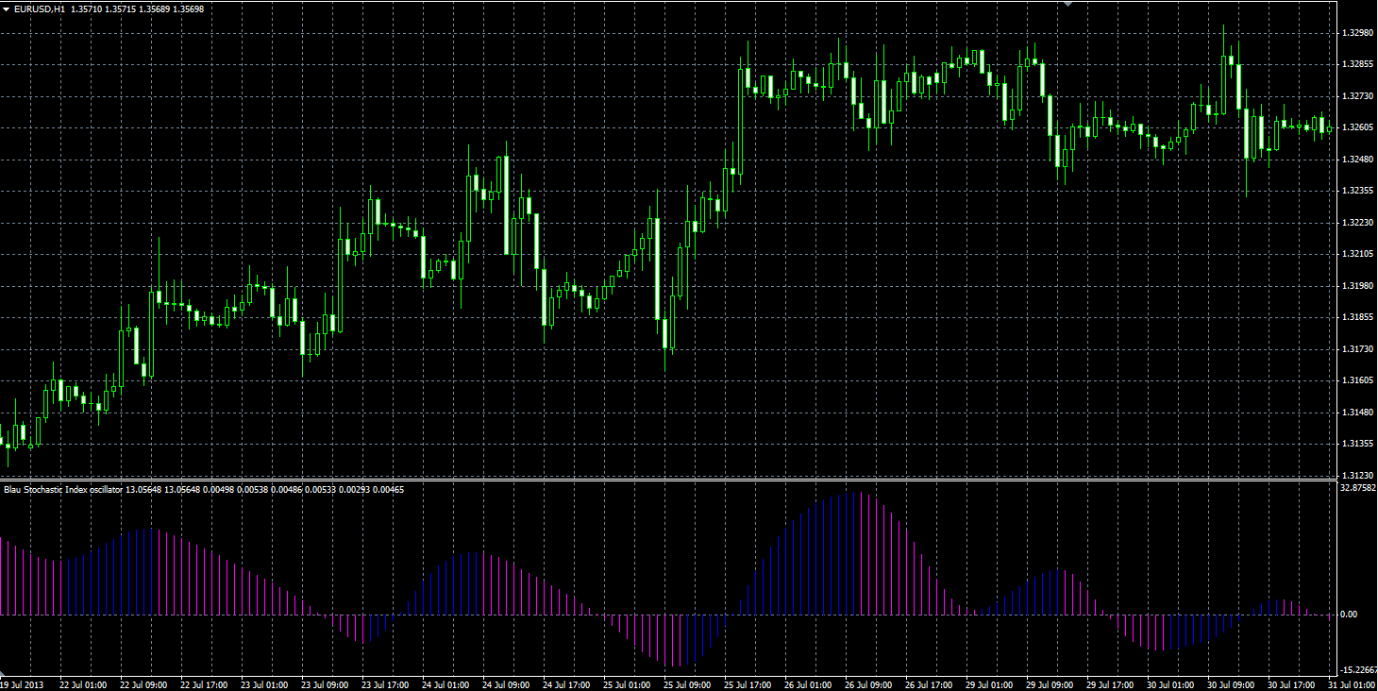
Task: Click the 26 Jul 17:00 time label
Action: click(x=929, y=684)
